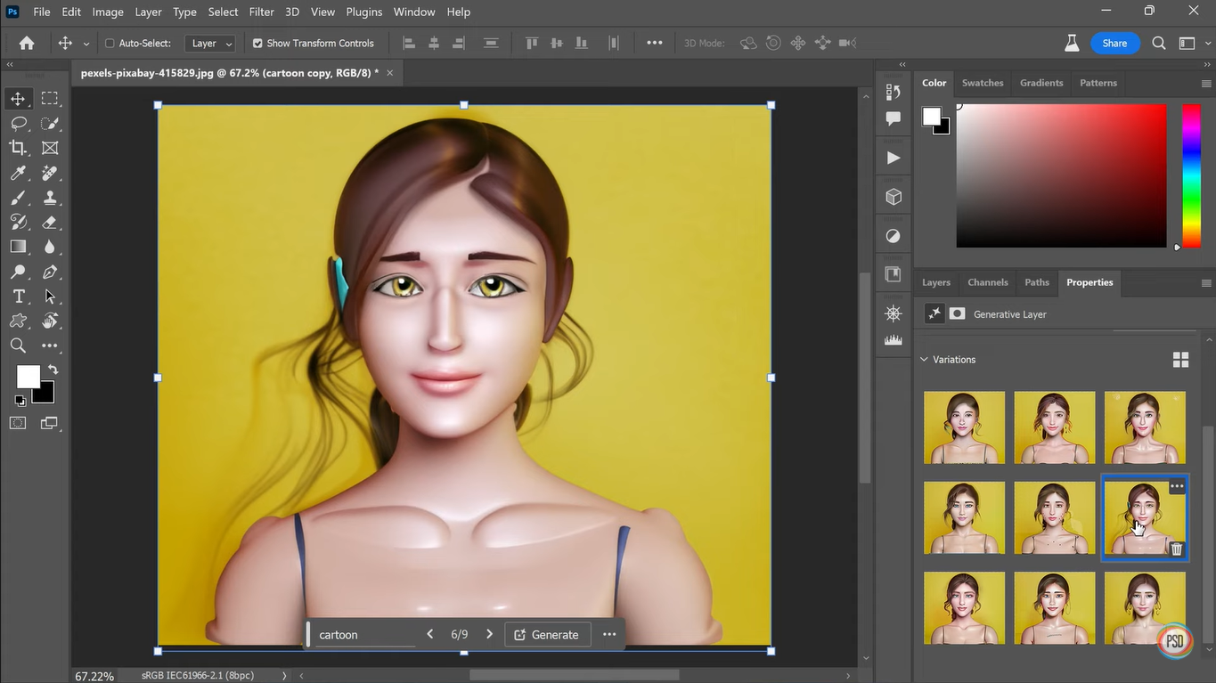The width and height of the screenshot is (1216, 683).
Task: Set foreground color using the white swatch
Action: [x=28, y=376]
